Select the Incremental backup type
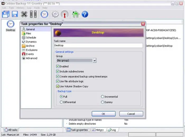This screenshot has width=185, height=137. [x=103, y=97]
